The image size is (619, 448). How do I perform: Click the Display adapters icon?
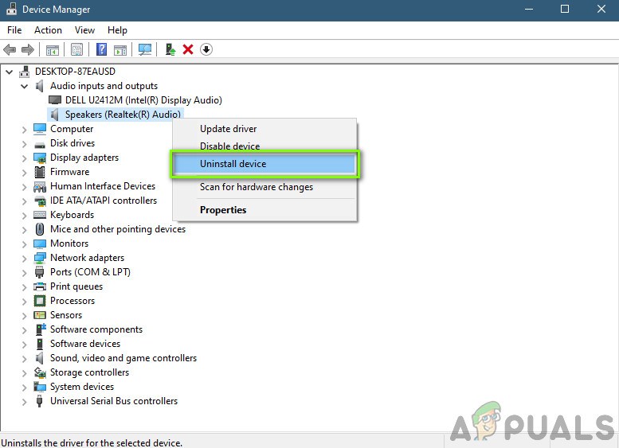coord(40,158)
